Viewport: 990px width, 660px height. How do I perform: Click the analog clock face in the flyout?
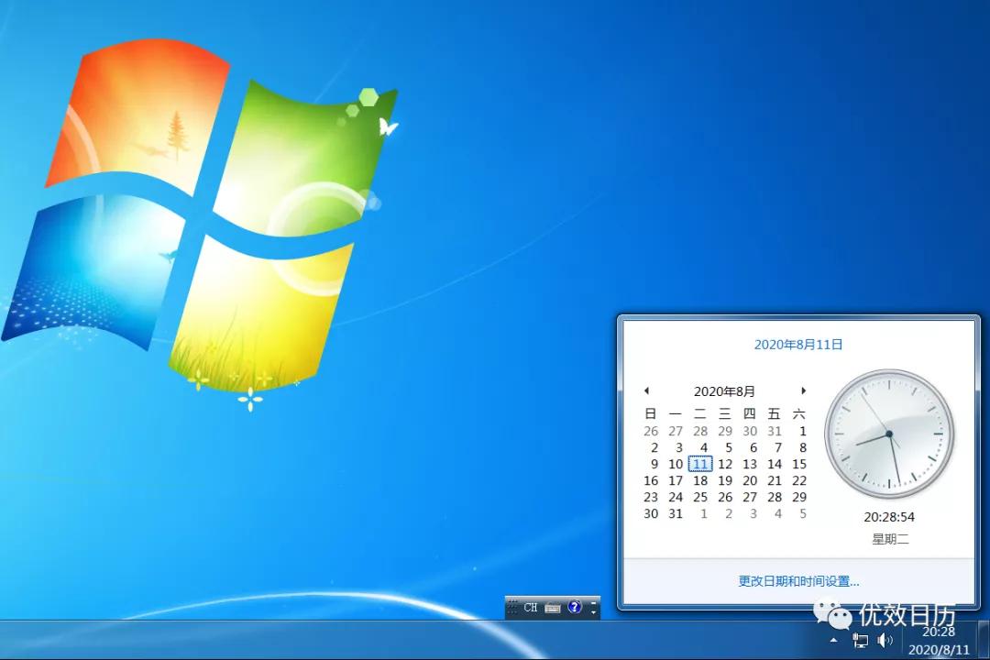point(889,431)
